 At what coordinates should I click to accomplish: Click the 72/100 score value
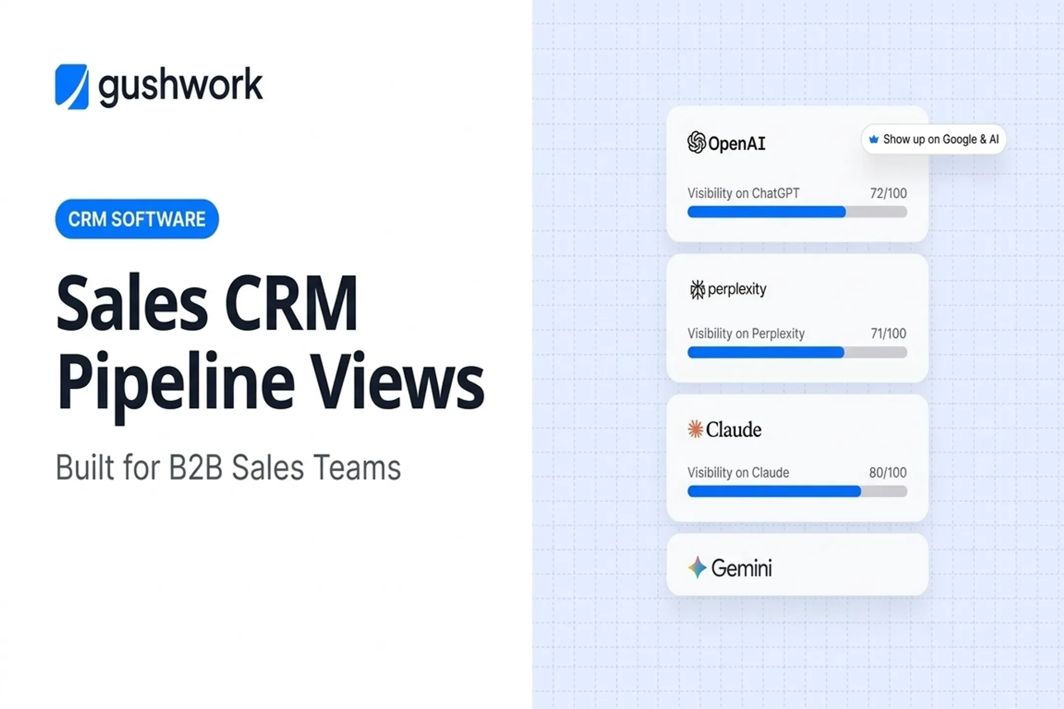(x=888, y=193)
